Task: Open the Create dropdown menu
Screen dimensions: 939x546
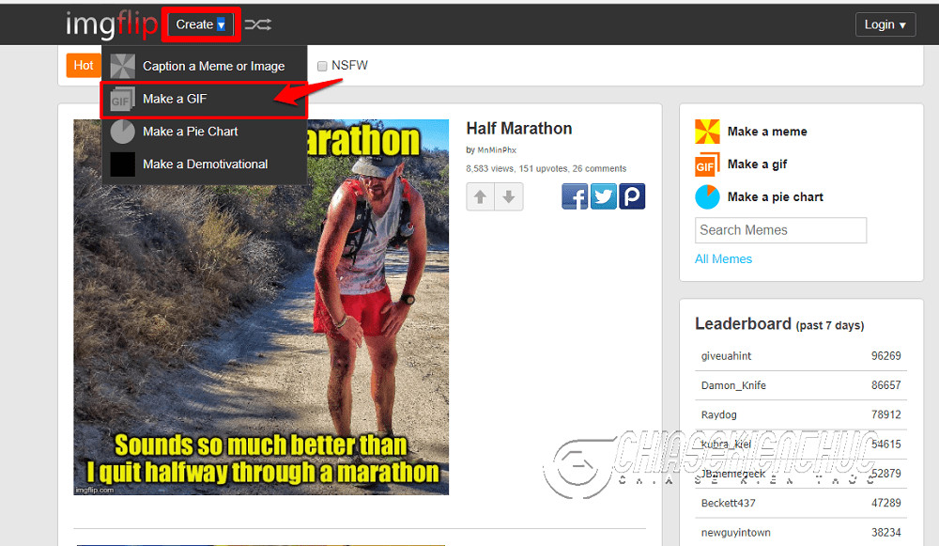Action: point(201,25)
